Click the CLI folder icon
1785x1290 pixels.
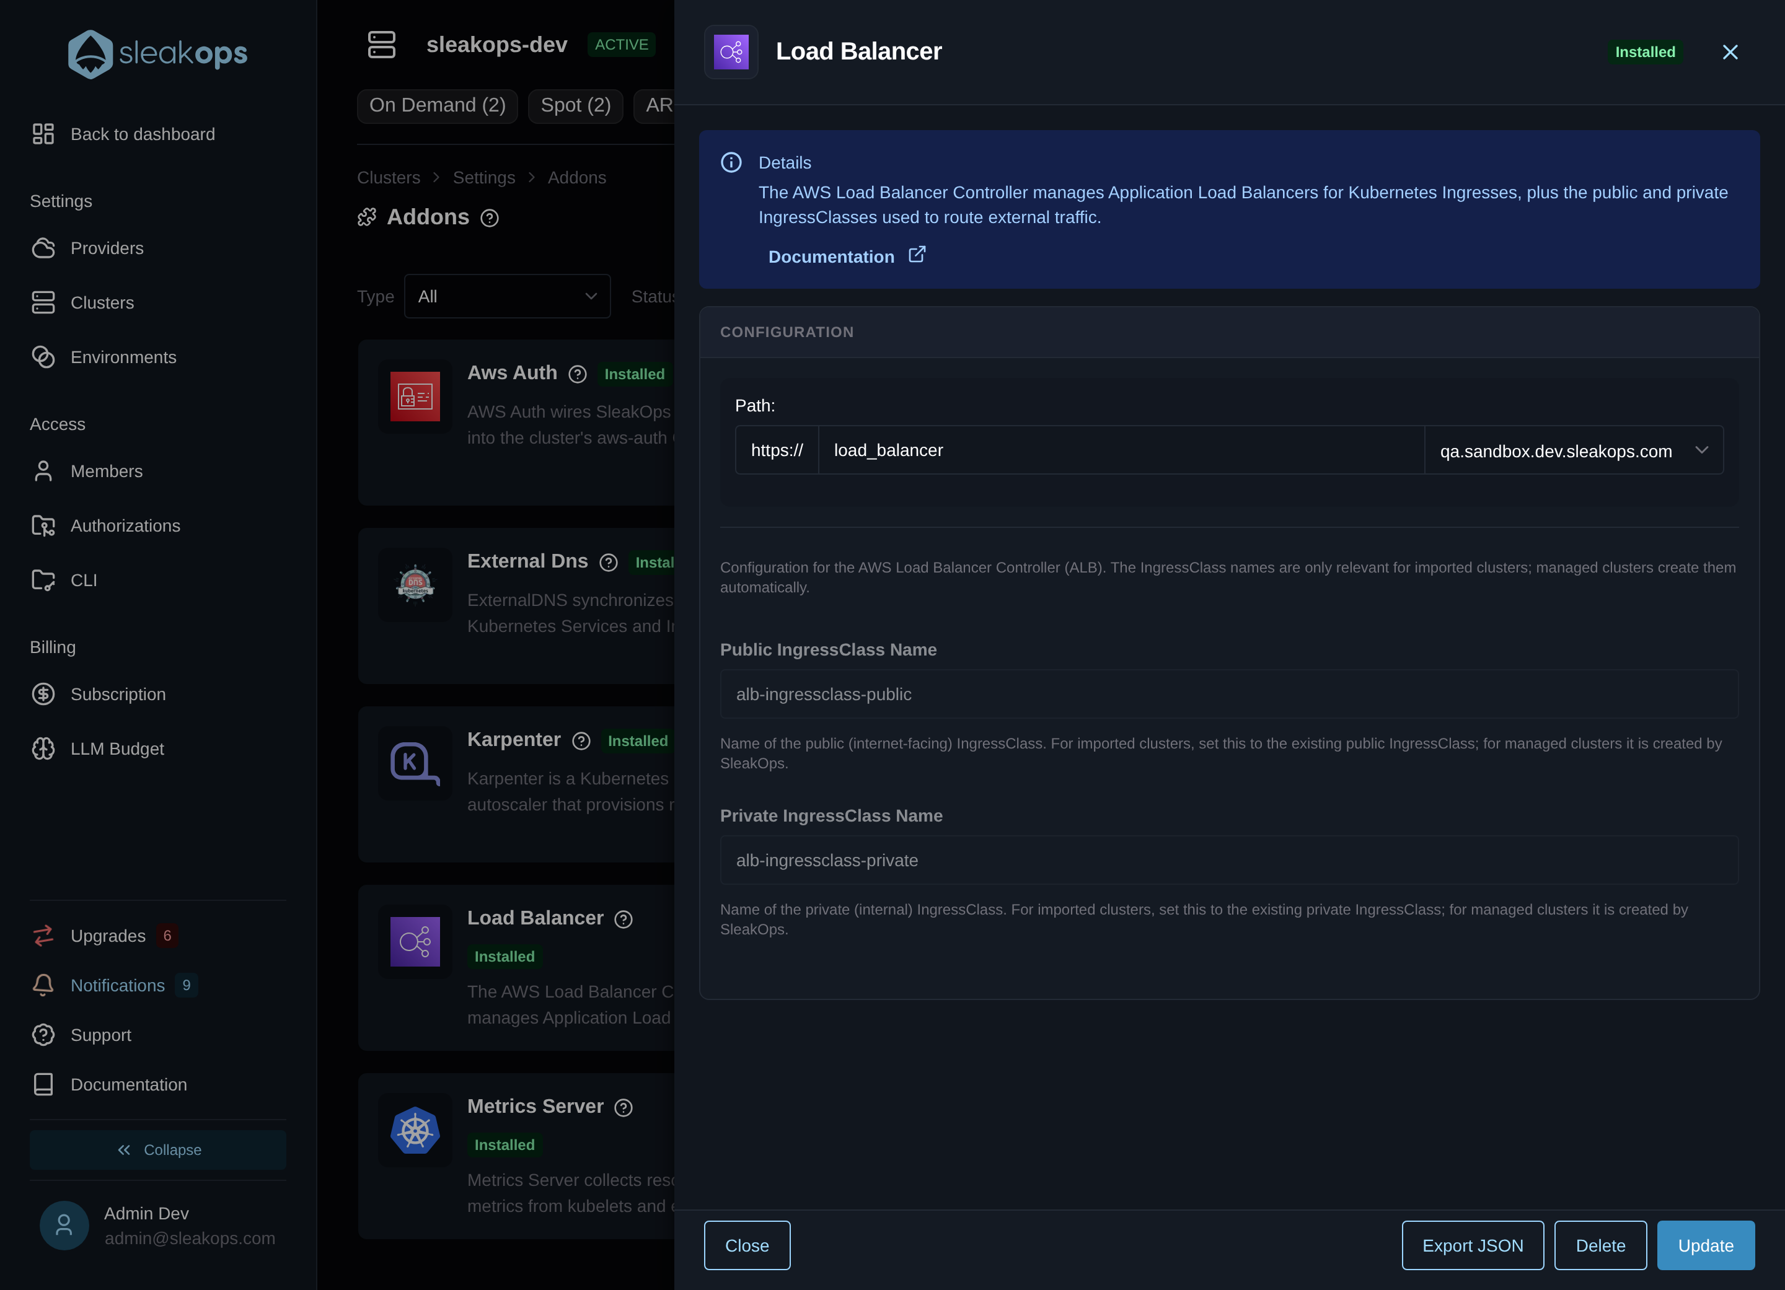[x=43, y=580]
